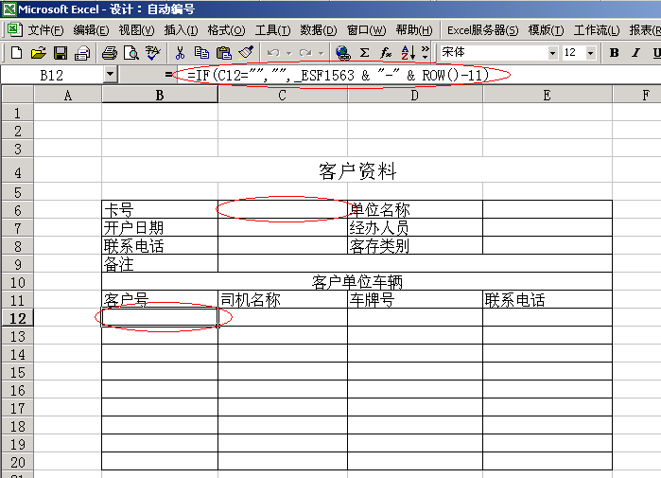Select the 车牌号 column heading cell
Screen dimensions: 661x478
415,300
